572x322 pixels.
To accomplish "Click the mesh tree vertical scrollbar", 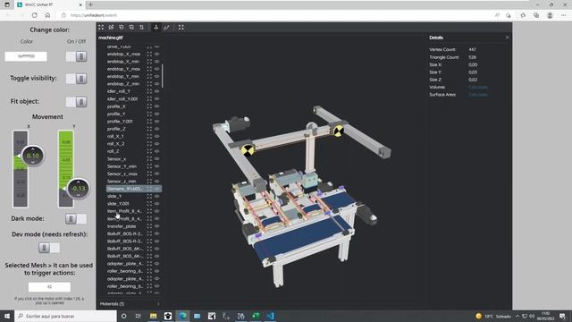I will [x=163, y=76].
